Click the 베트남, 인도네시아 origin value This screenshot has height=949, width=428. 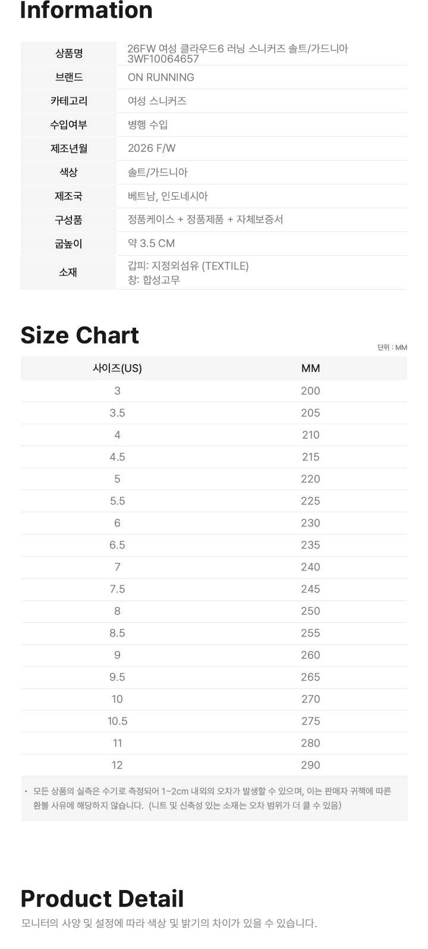(168, 196)
